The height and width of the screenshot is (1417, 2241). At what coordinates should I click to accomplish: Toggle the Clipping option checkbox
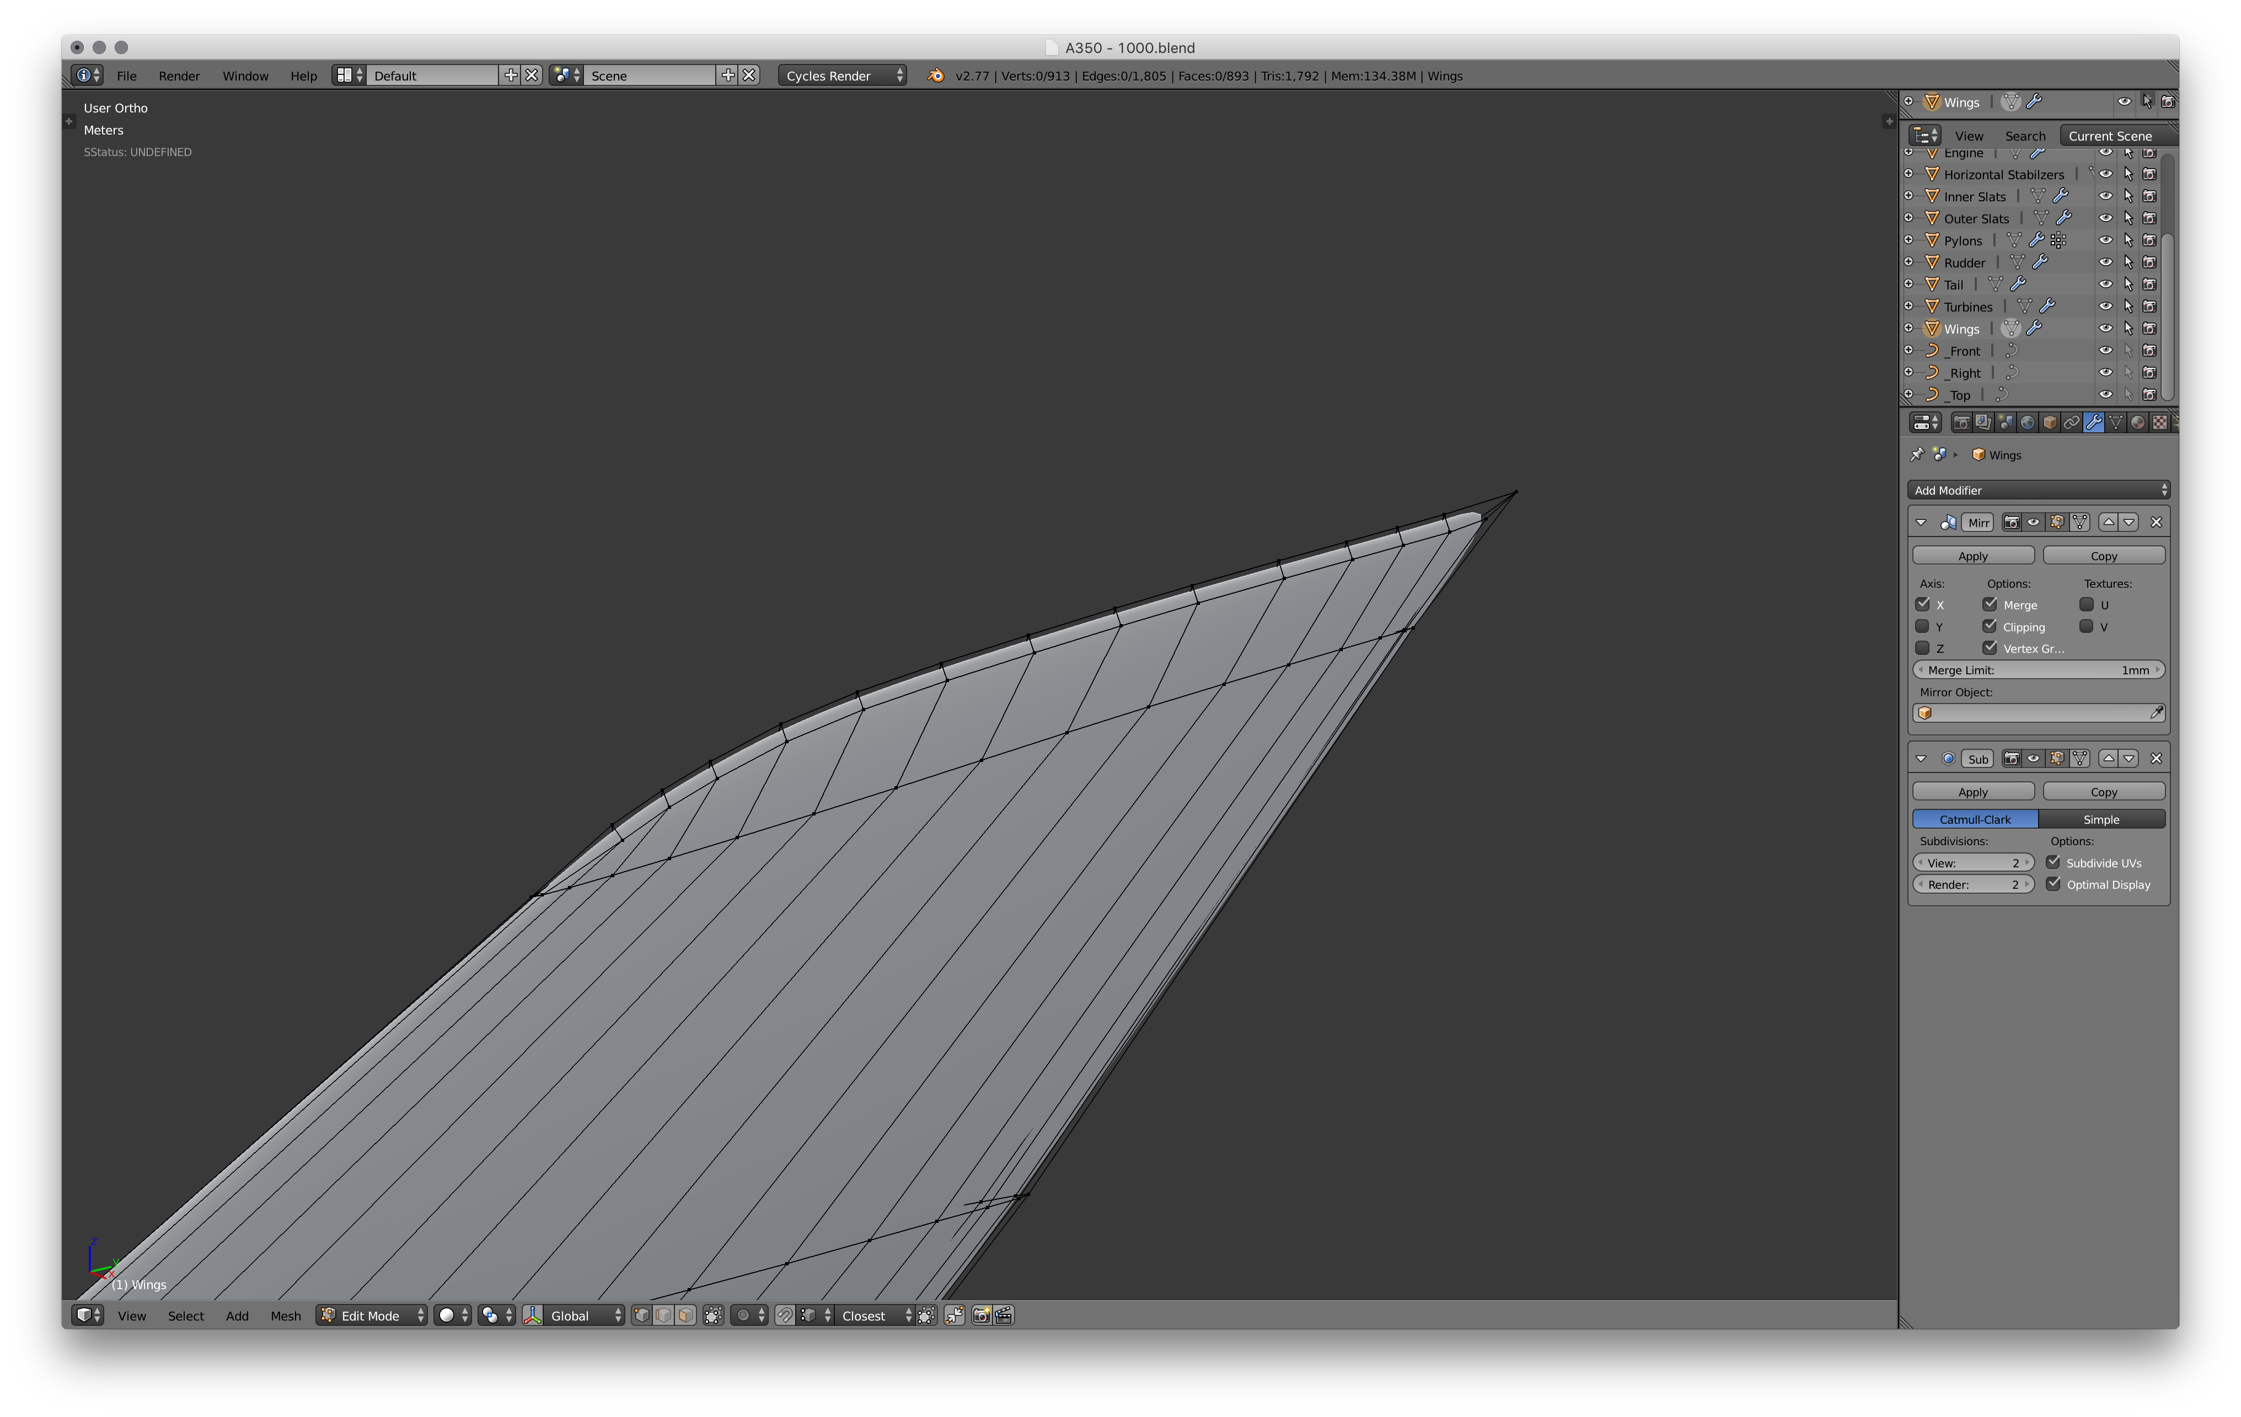(1990, 626)
